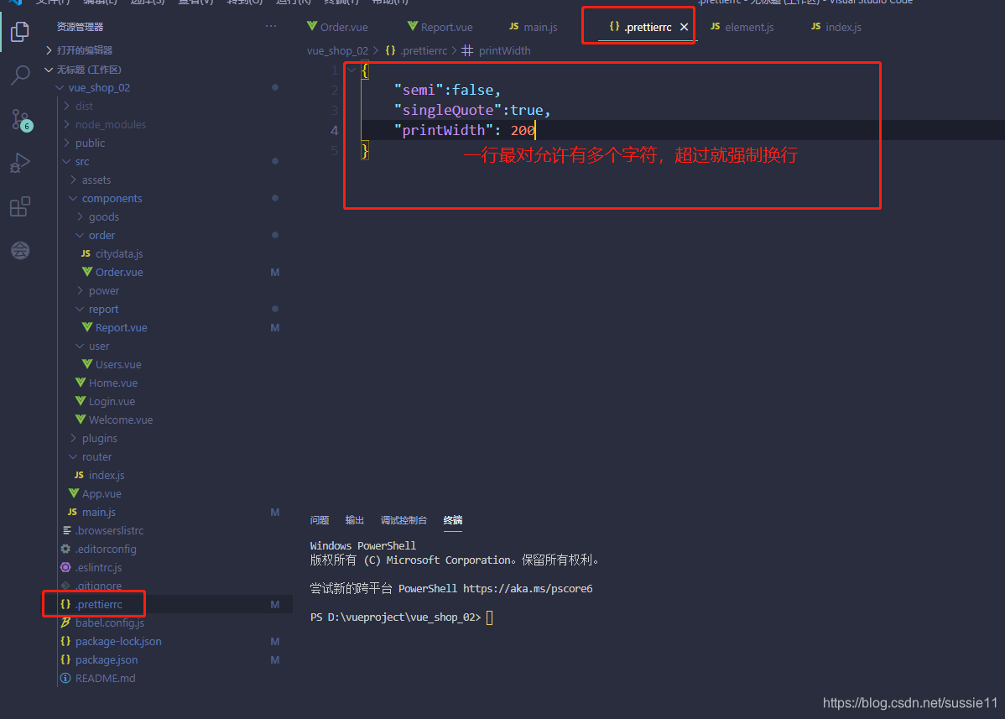Collapse the router folder
This screenshot has height=719, width=1005.
(x=73, y=457)
